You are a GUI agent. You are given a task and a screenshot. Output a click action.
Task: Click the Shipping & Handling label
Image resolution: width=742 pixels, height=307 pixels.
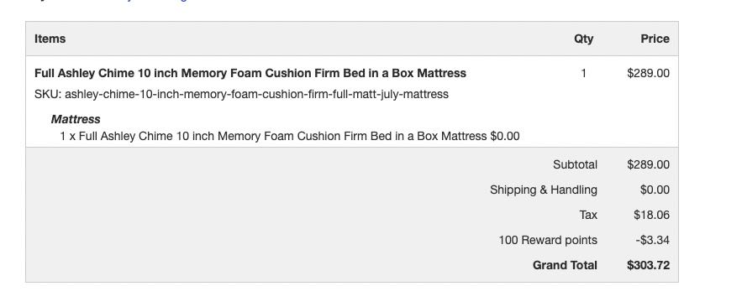point(543,190)
